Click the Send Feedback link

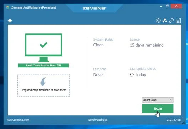point(97,120)
